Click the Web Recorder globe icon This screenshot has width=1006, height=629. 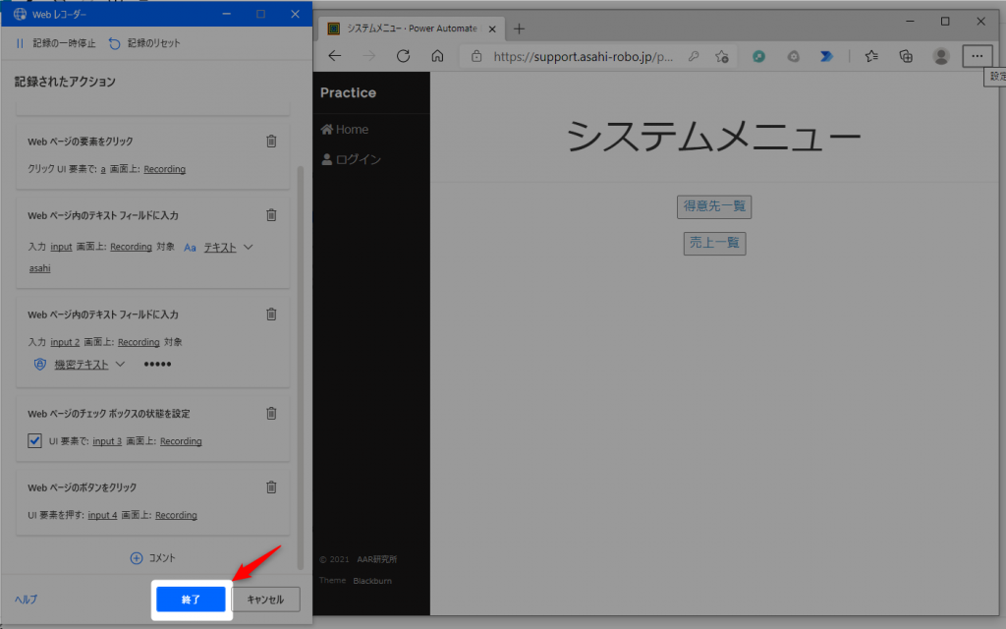pos(20,14)
